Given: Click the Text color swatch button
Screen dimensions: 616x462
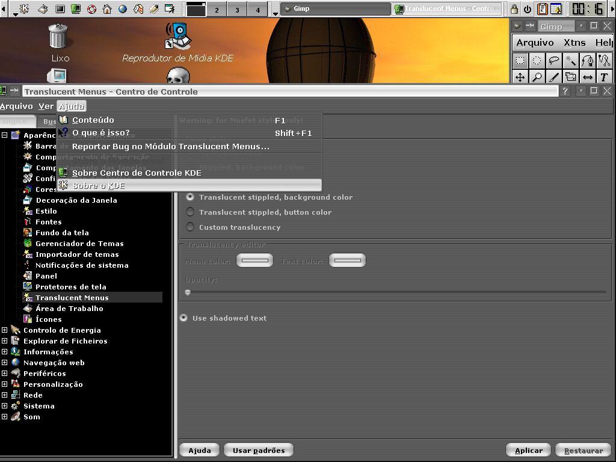Looking at the screenshot, I should [347, 260].
